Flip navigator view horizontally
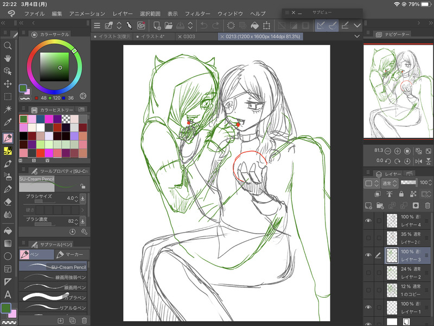The image size is (434, 326). click(418, 161)
